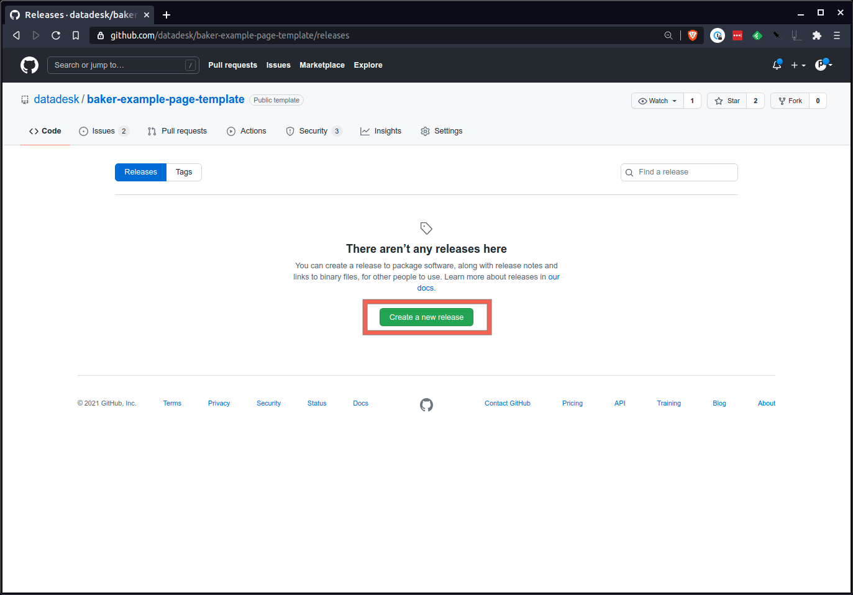Open the repository Security tab
Screen dimensions: 853x595
(314, 131)
